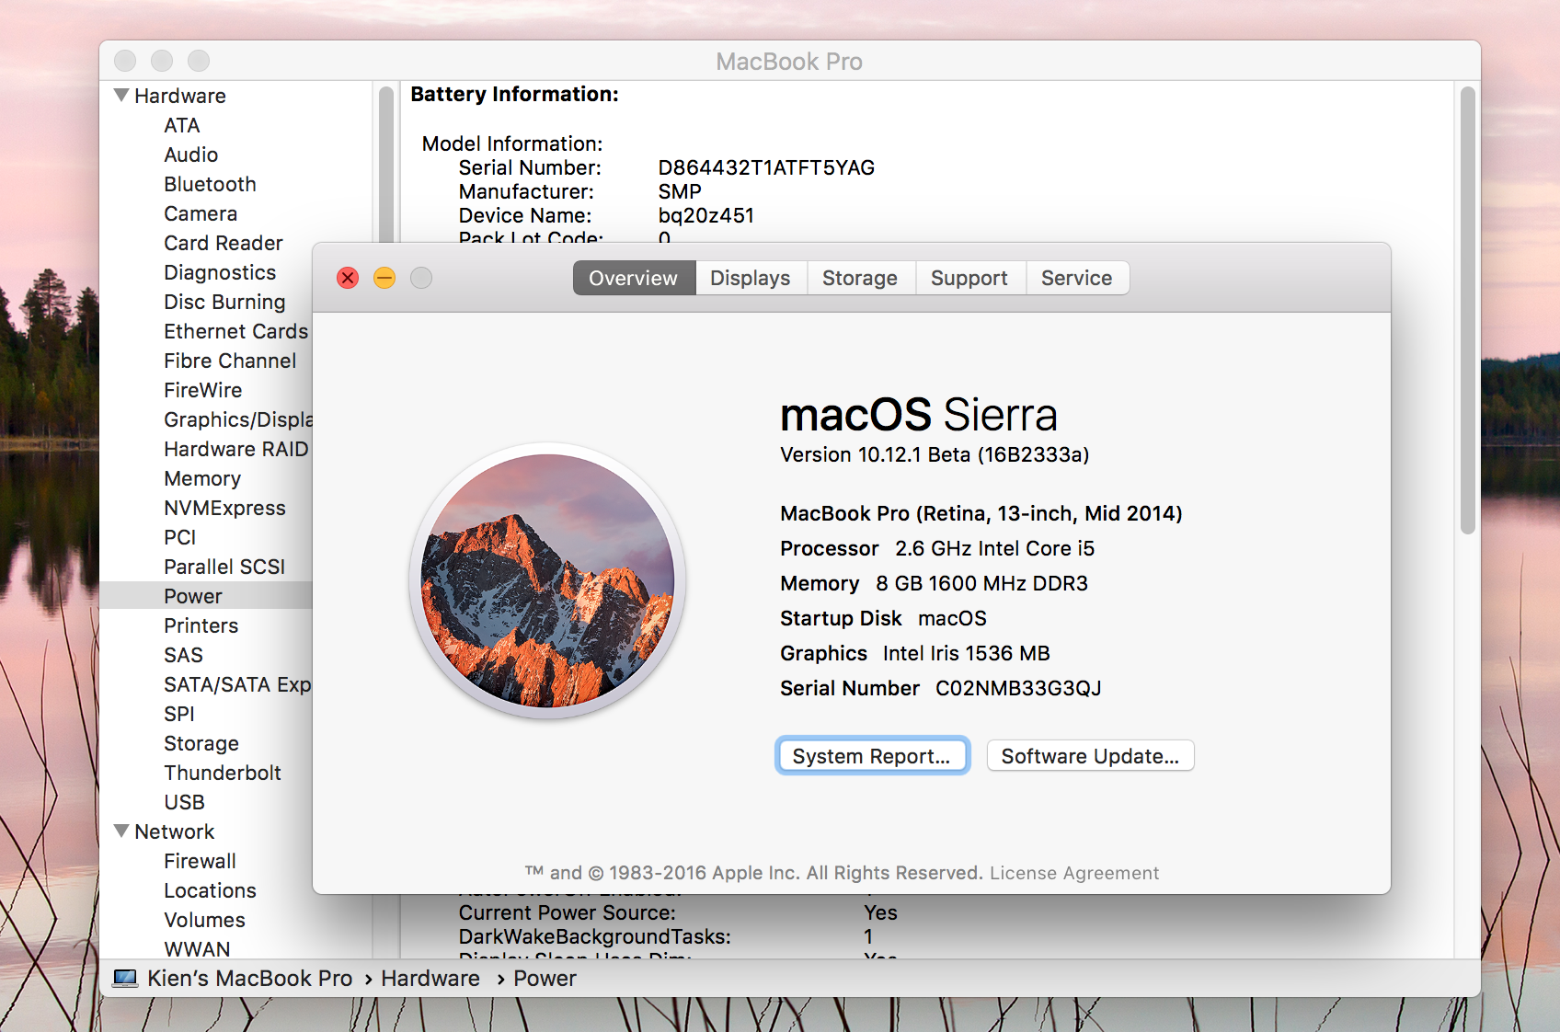
Task: Select Graphics/Displays in the sidebar
Action: pos(238,419)
